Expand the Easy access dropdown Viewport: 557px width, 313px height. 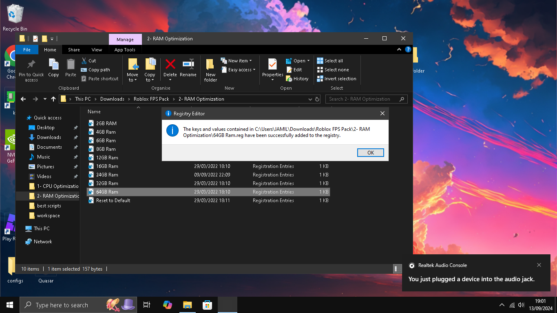click(238, 70)
